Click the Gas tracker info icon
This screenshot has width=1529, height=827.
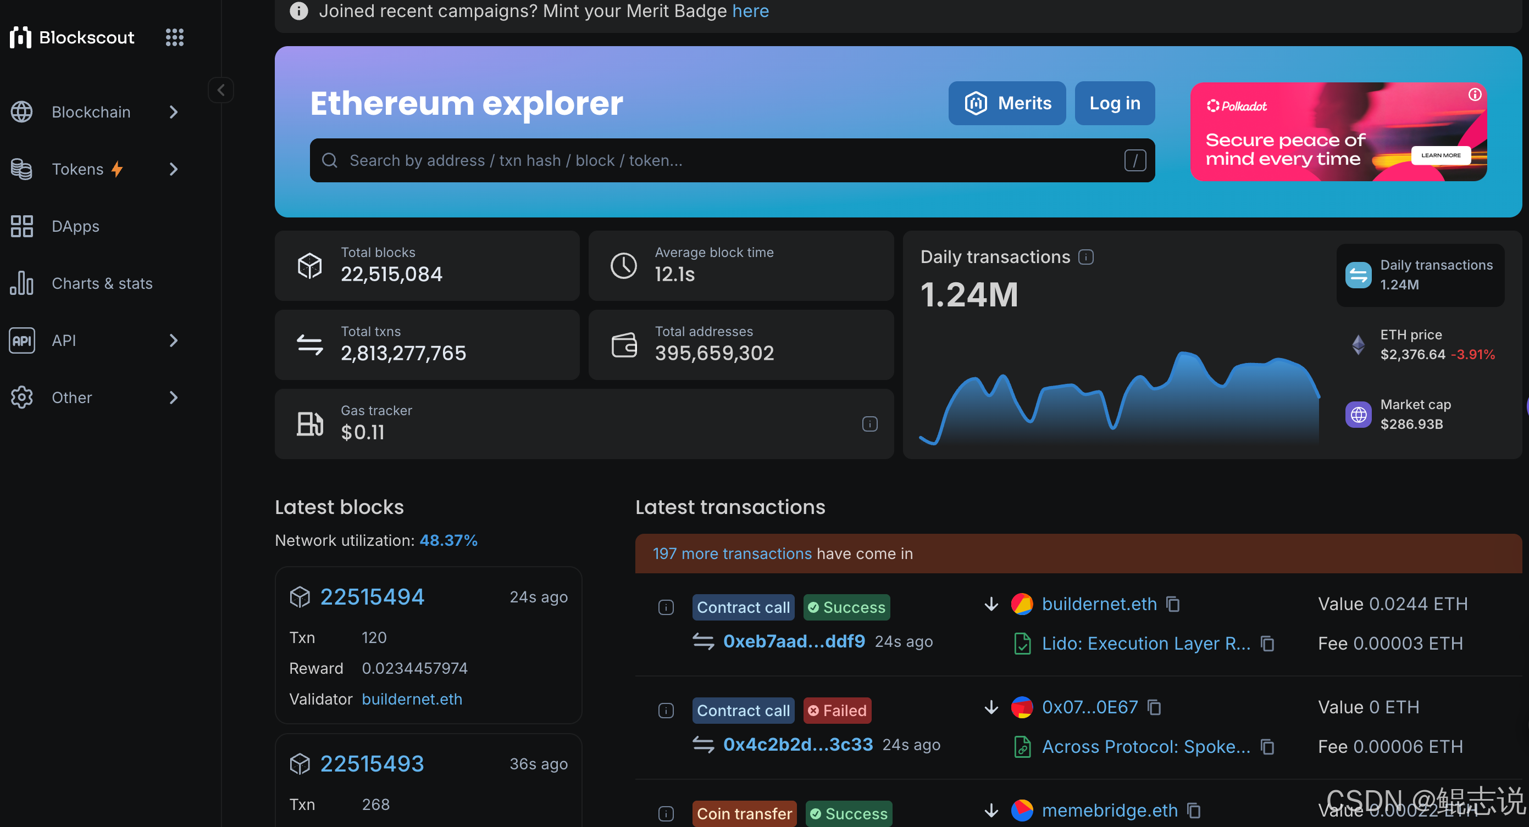(x=869, y=423)
